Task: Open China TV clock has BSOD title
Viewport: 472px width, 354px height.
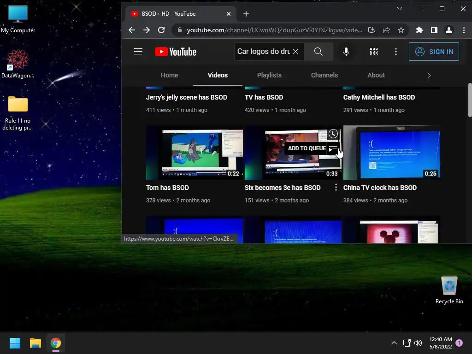Action: (380, 188)
